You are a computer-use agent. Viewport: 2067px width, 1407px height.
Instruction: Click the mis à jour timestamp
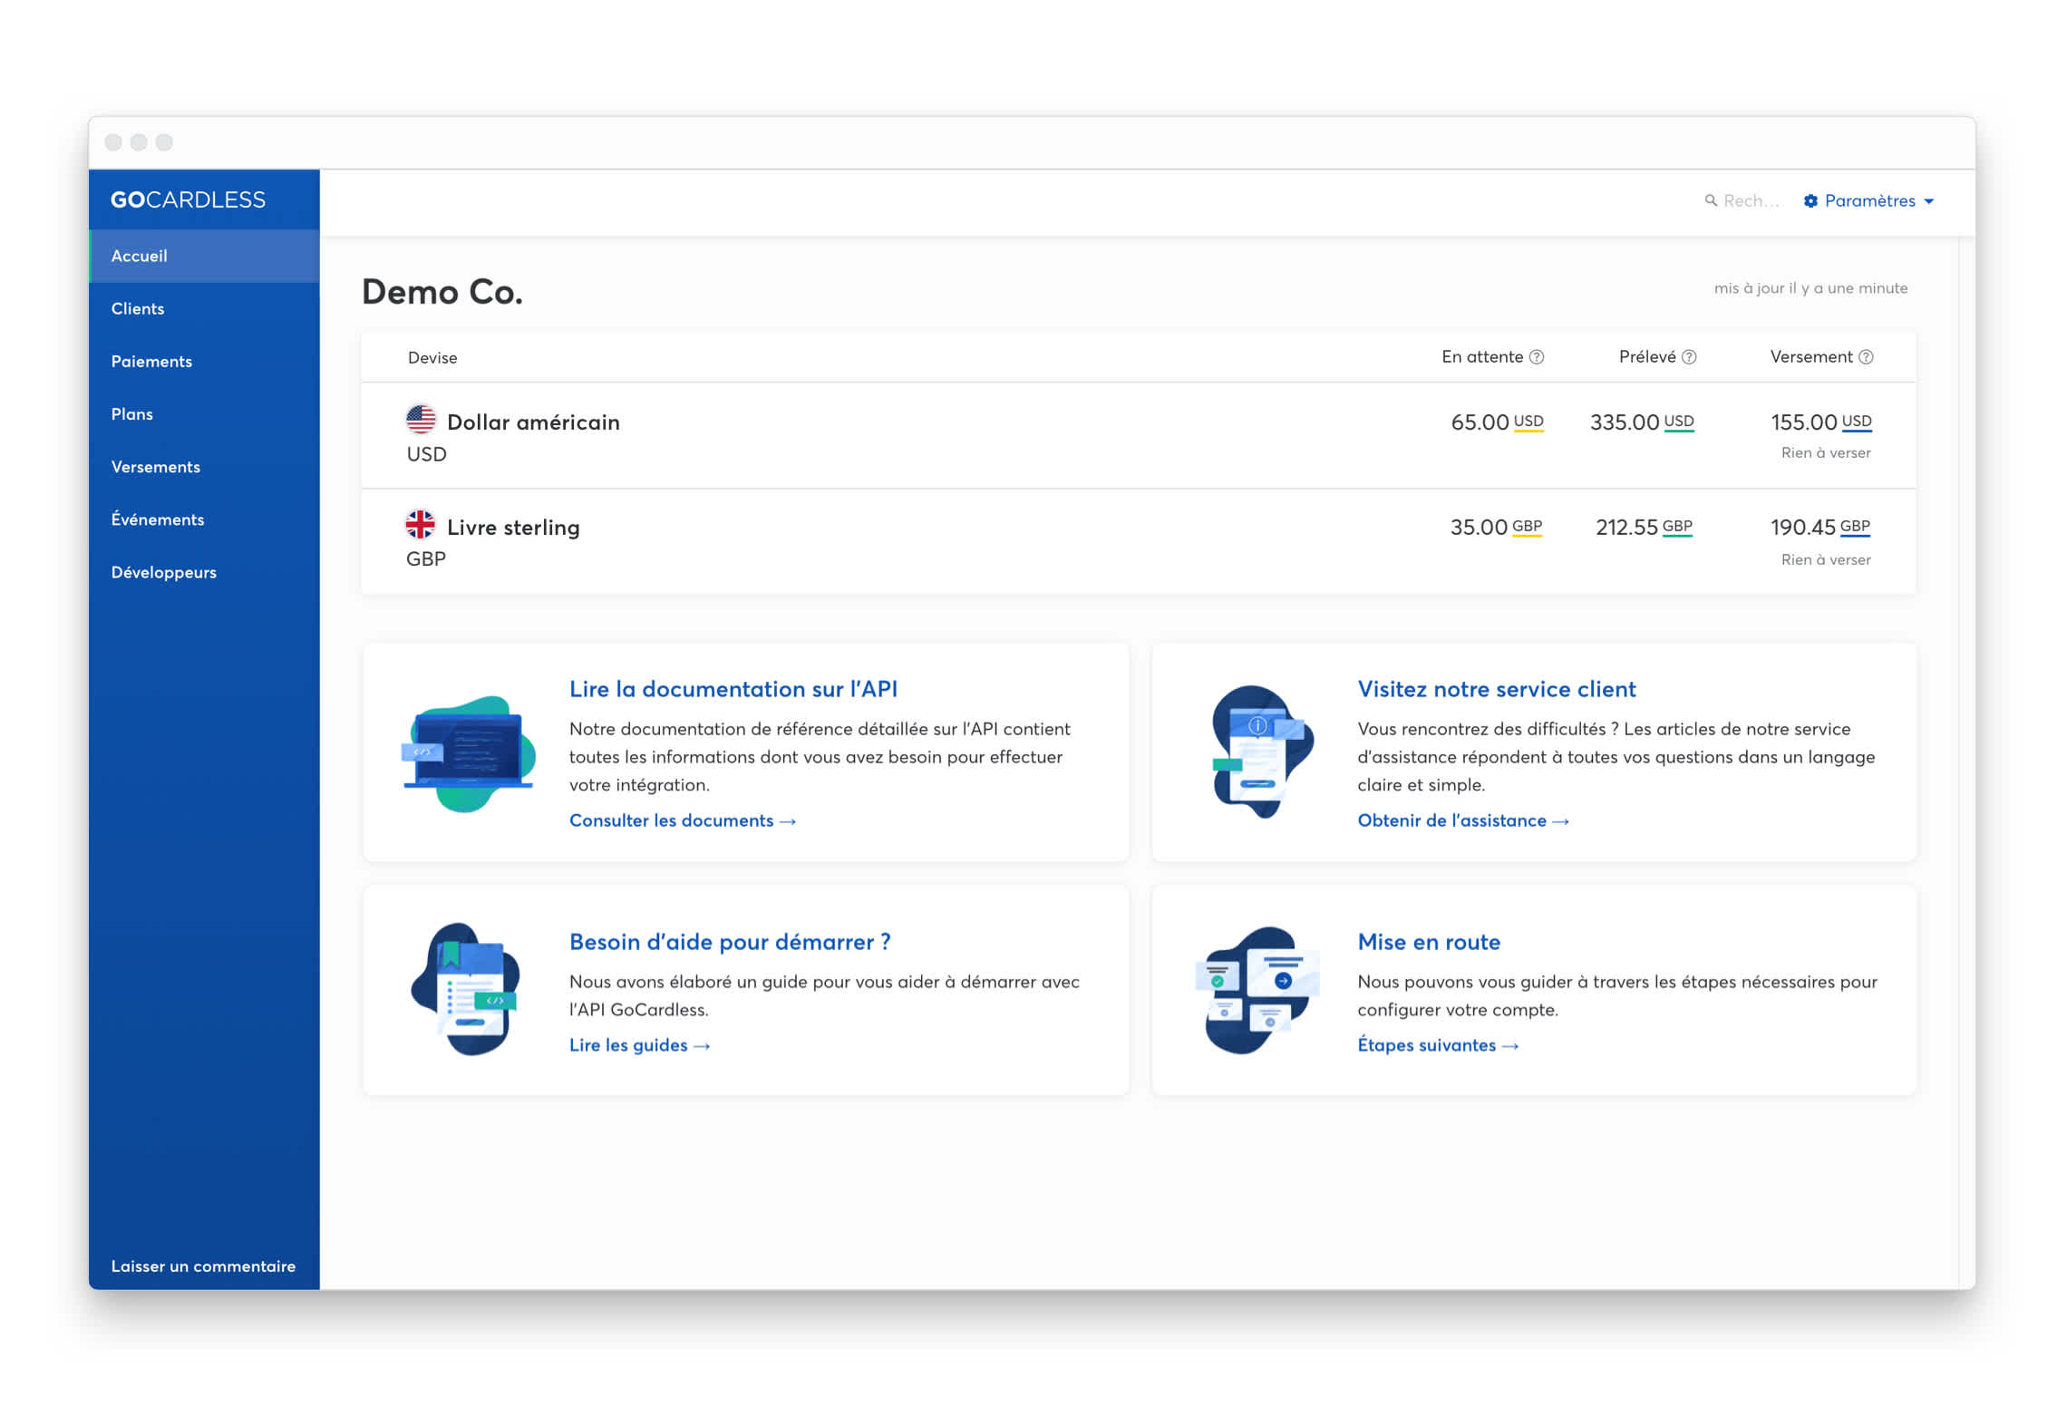click(x=1810, y=287)
